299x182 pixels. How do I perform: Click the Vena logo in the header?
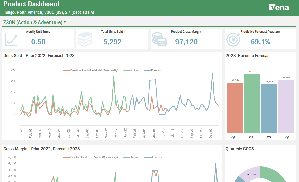point(279,7)
